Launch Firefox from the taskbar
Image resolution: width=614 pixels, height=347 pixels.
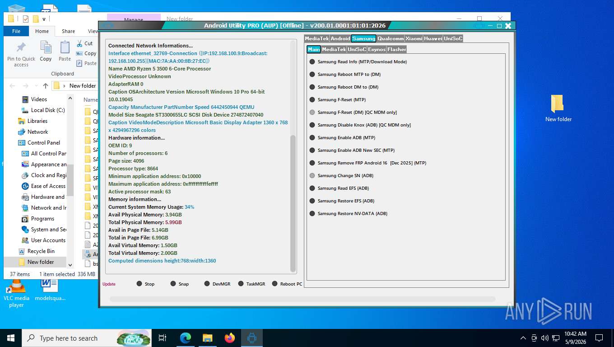coord(230,338)
